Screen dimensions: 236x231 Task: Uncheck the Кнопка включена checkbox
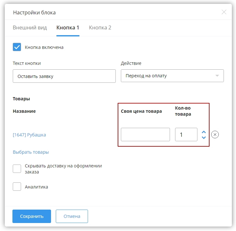tap(17, 47)
